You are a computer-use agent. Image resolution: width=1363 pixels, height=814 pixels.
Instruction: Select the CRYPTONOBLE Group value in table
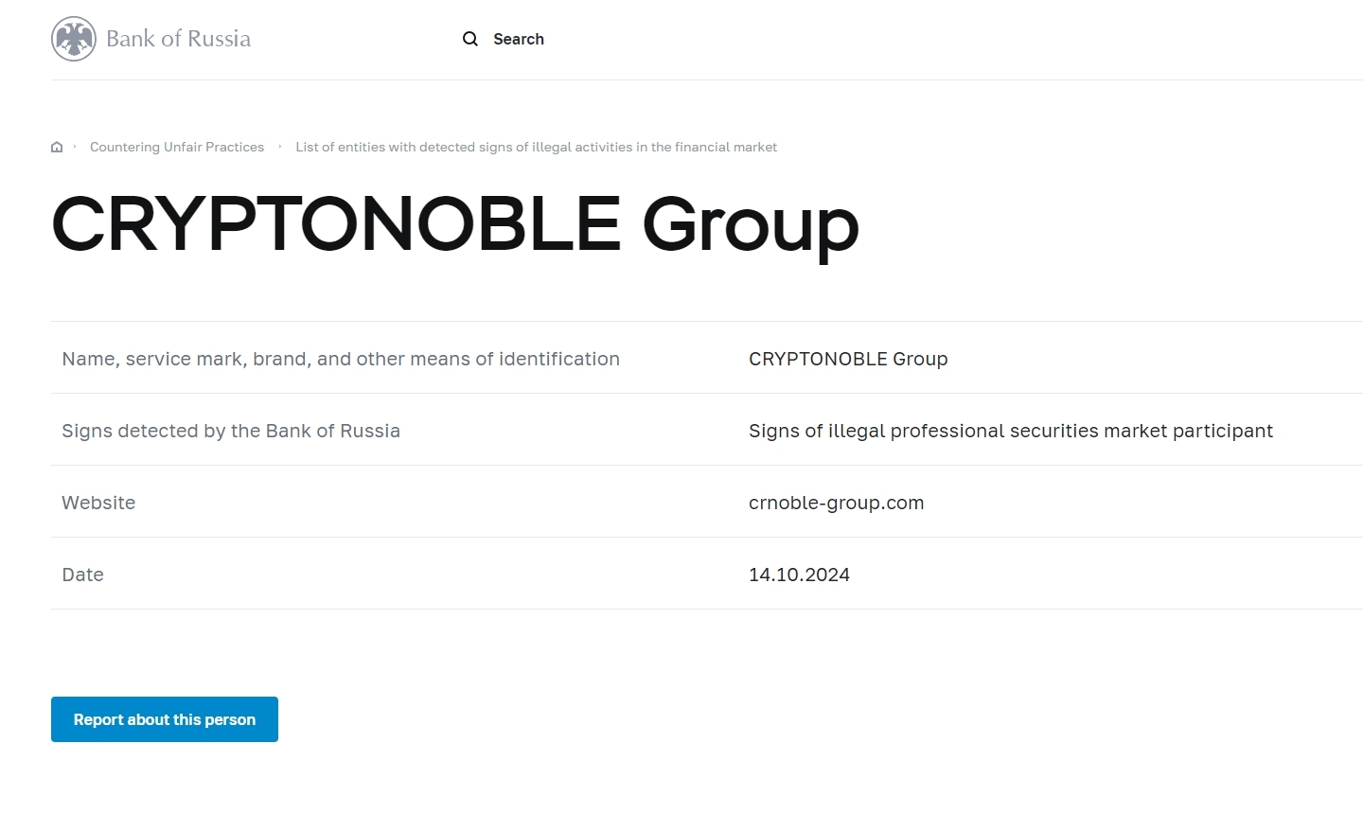click(848, 359)
